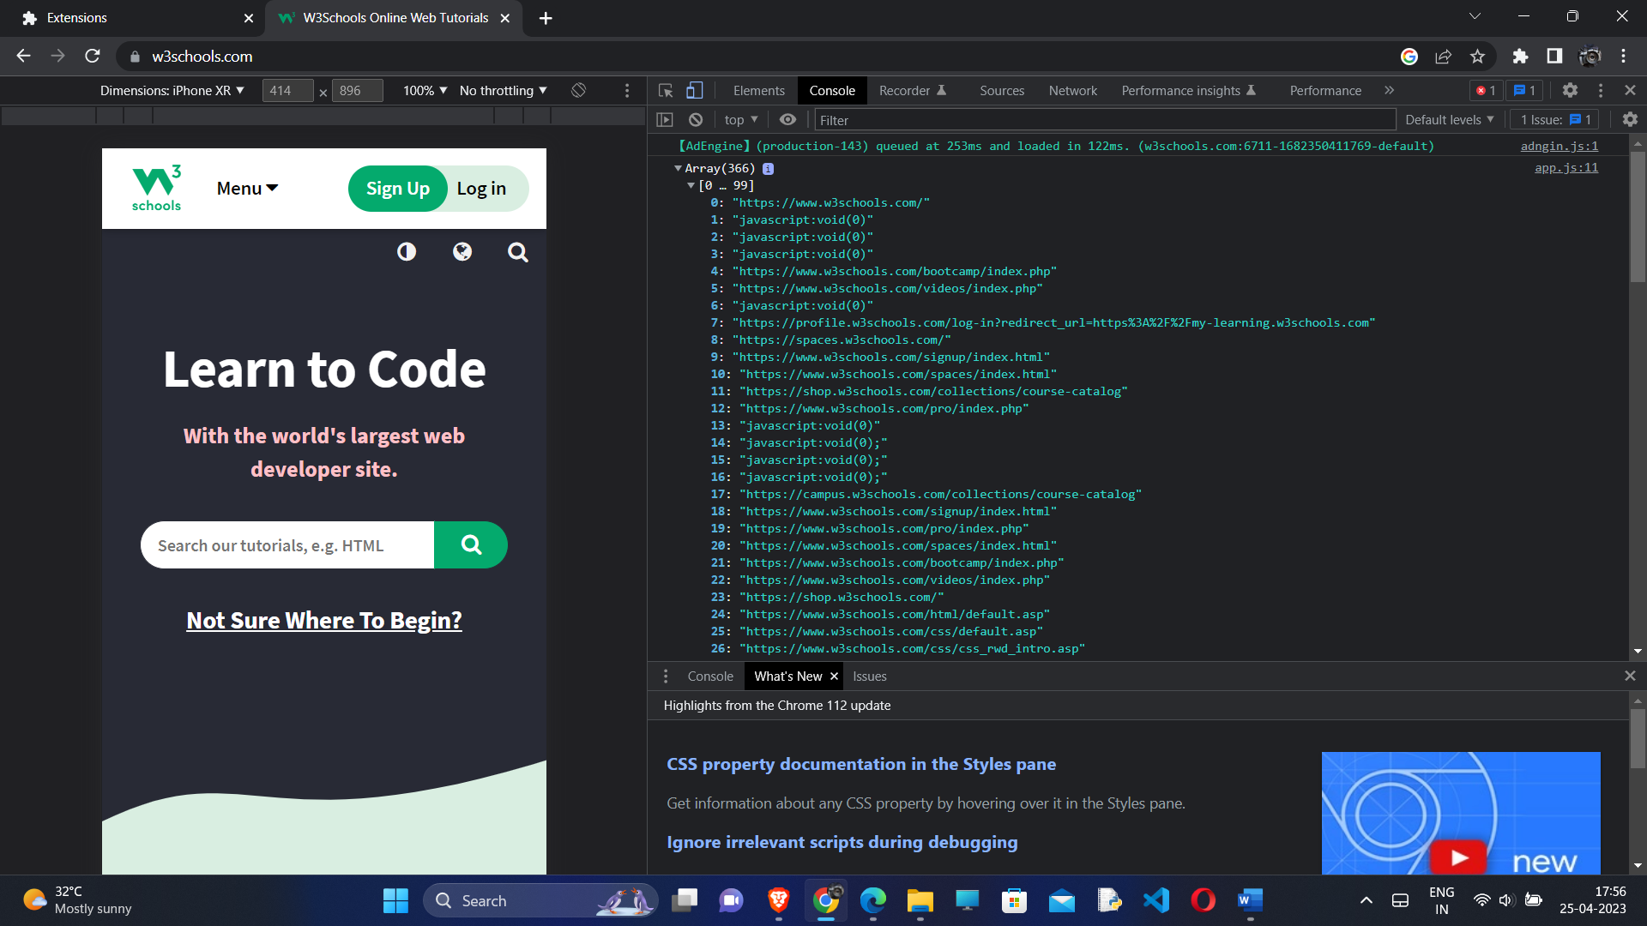Open drawer three-dot more tools menu

tap(666, 676)
